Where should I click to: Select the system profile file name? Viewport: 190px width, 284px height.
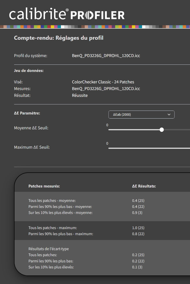pos(106,56)
